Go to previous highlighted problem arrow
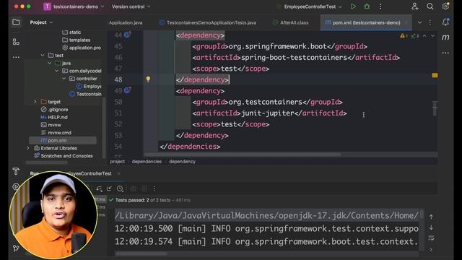The height and width of the screenshot is (260, 462). click(x=424, y=36)
